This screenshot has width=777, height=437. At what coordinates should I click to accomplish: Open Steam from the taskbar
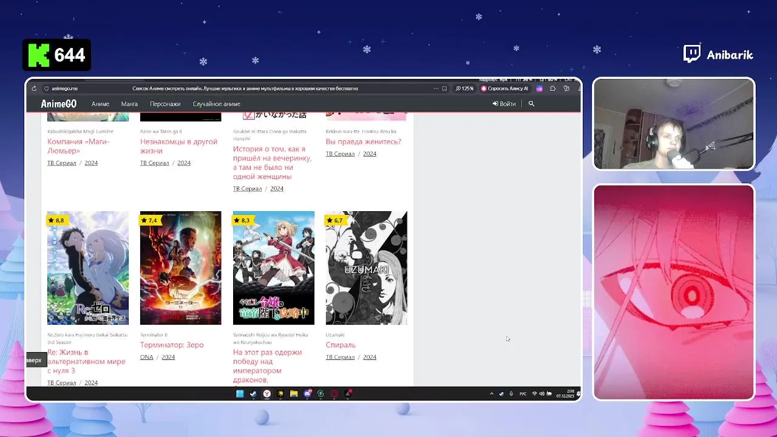coord(253,394)
